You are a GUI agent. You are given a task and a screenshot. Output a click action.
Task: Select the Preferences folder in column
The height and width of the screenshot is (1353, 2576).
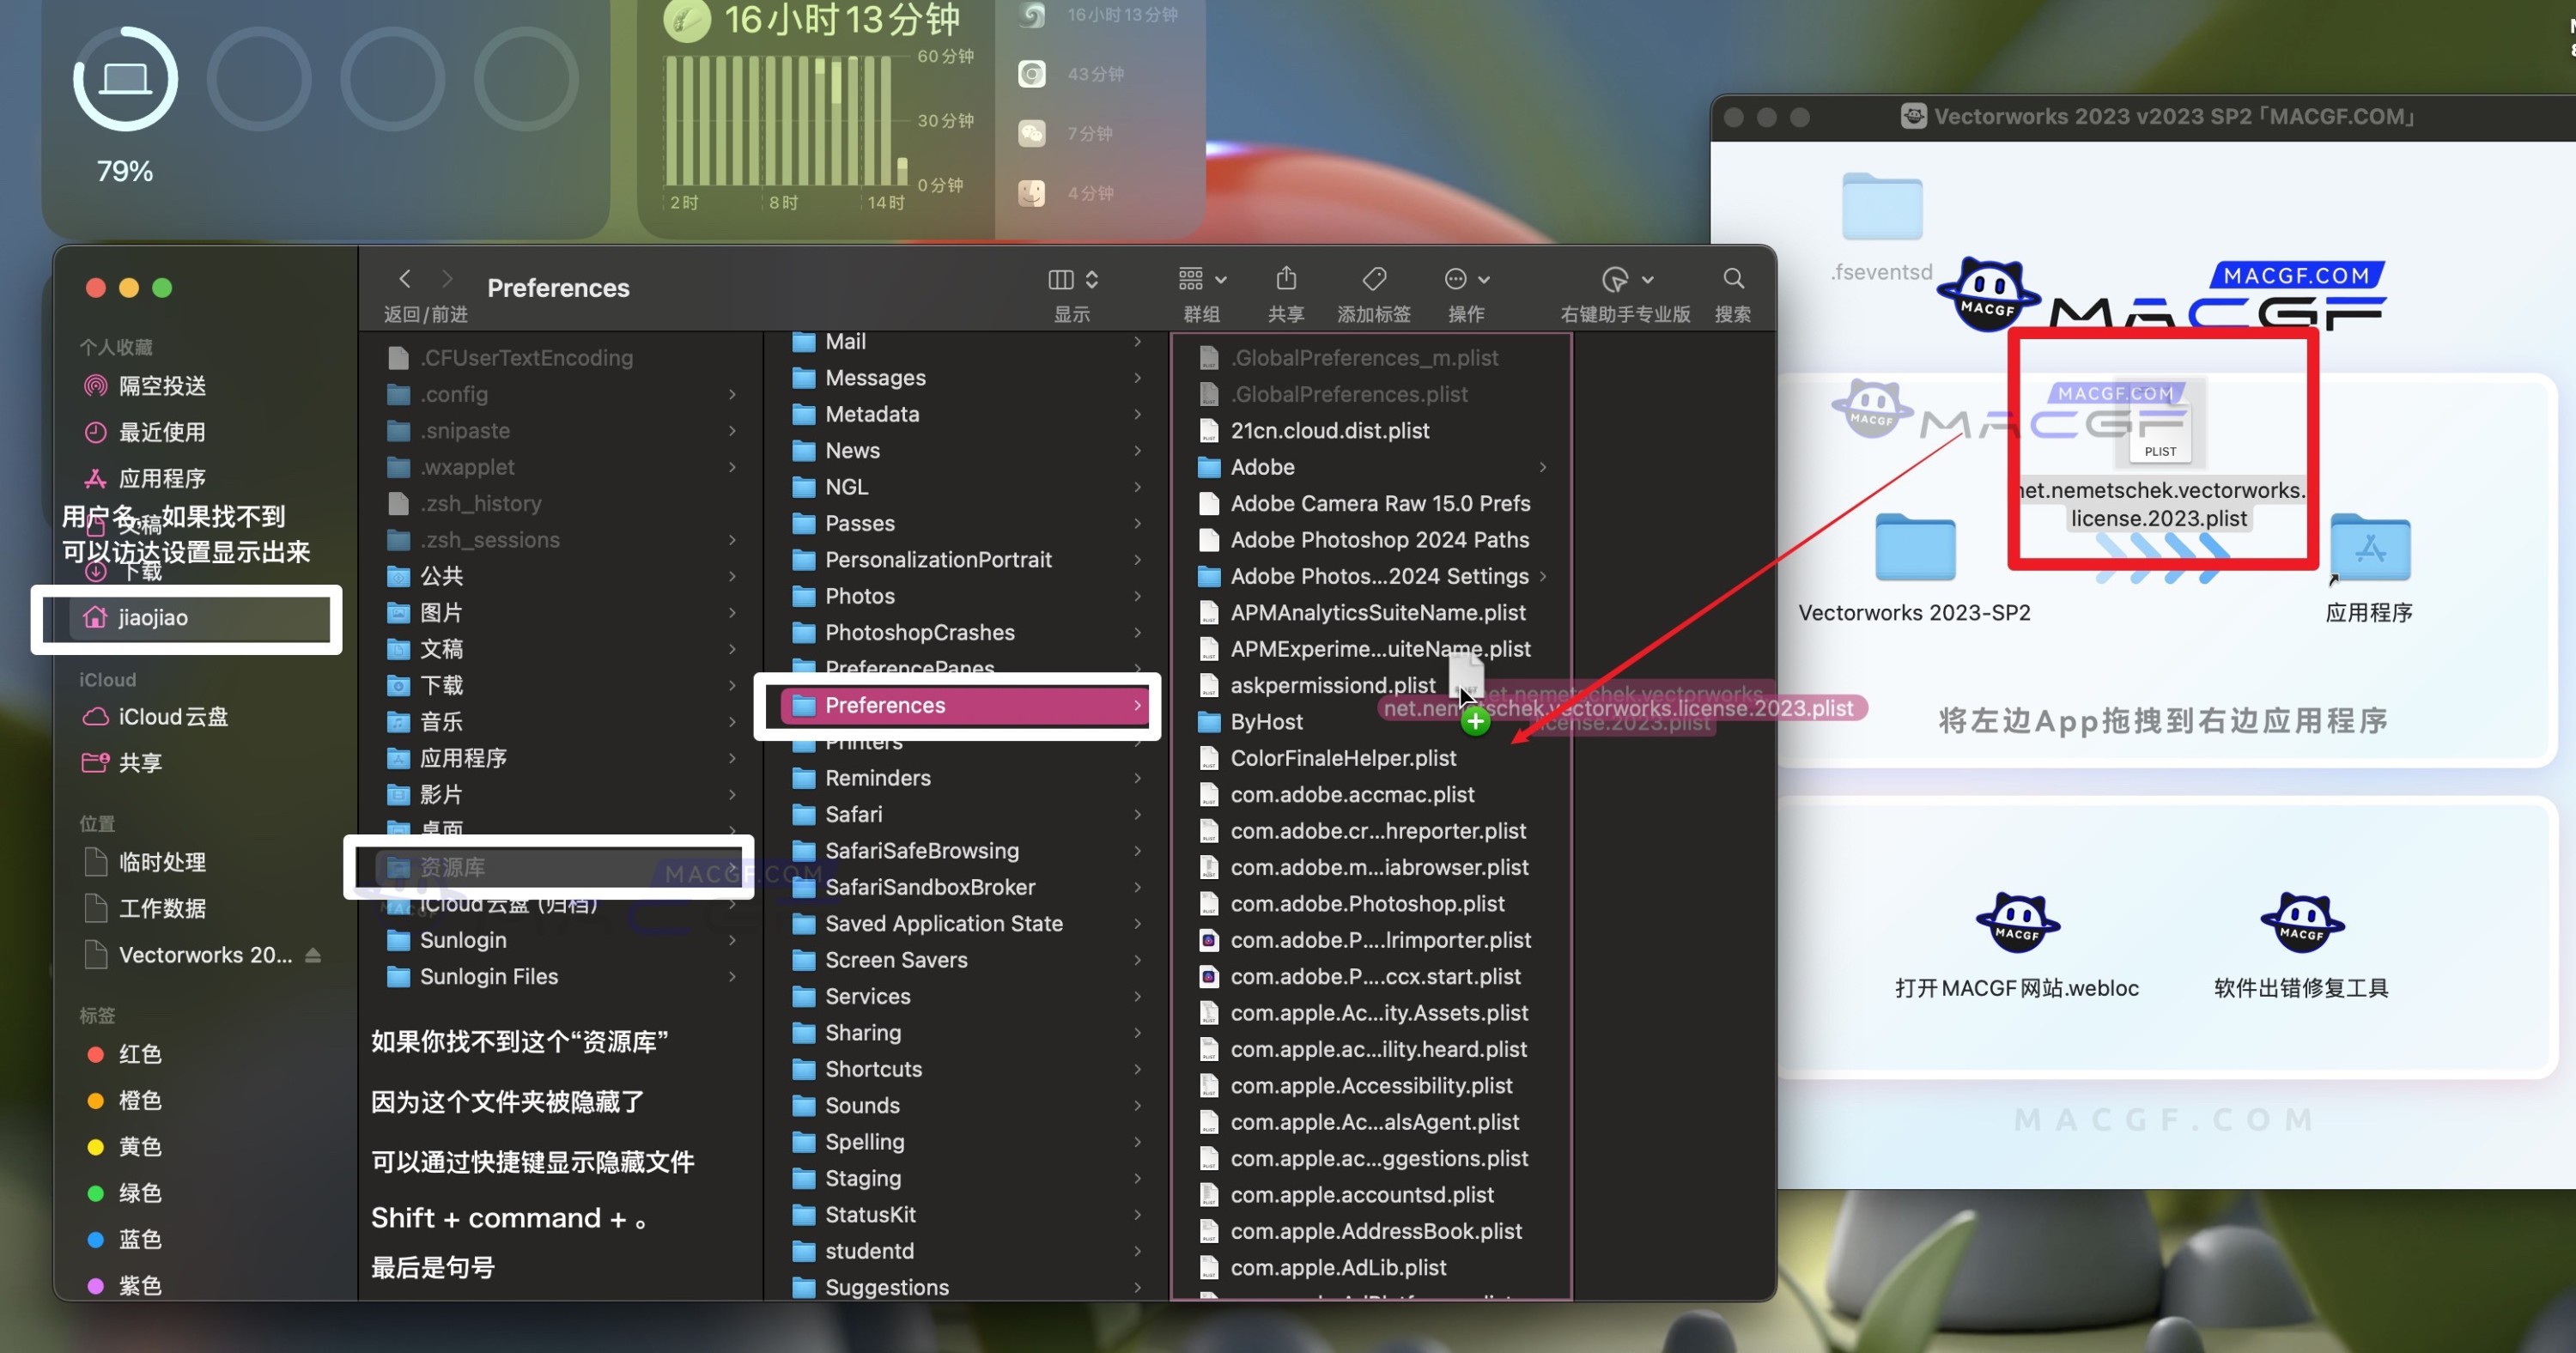point(884,705)
